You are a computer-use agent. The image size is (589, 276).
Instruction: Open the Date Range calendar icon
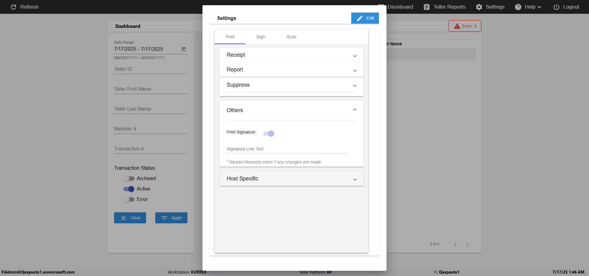coord(184,49)
